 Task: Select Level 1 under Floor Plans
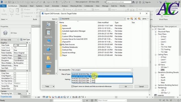(163, 39)
